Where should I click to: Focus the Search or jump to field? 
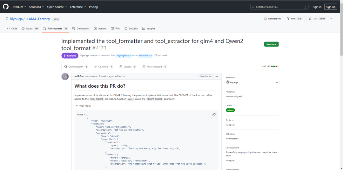pyautogui.click(x=279, y=7)
